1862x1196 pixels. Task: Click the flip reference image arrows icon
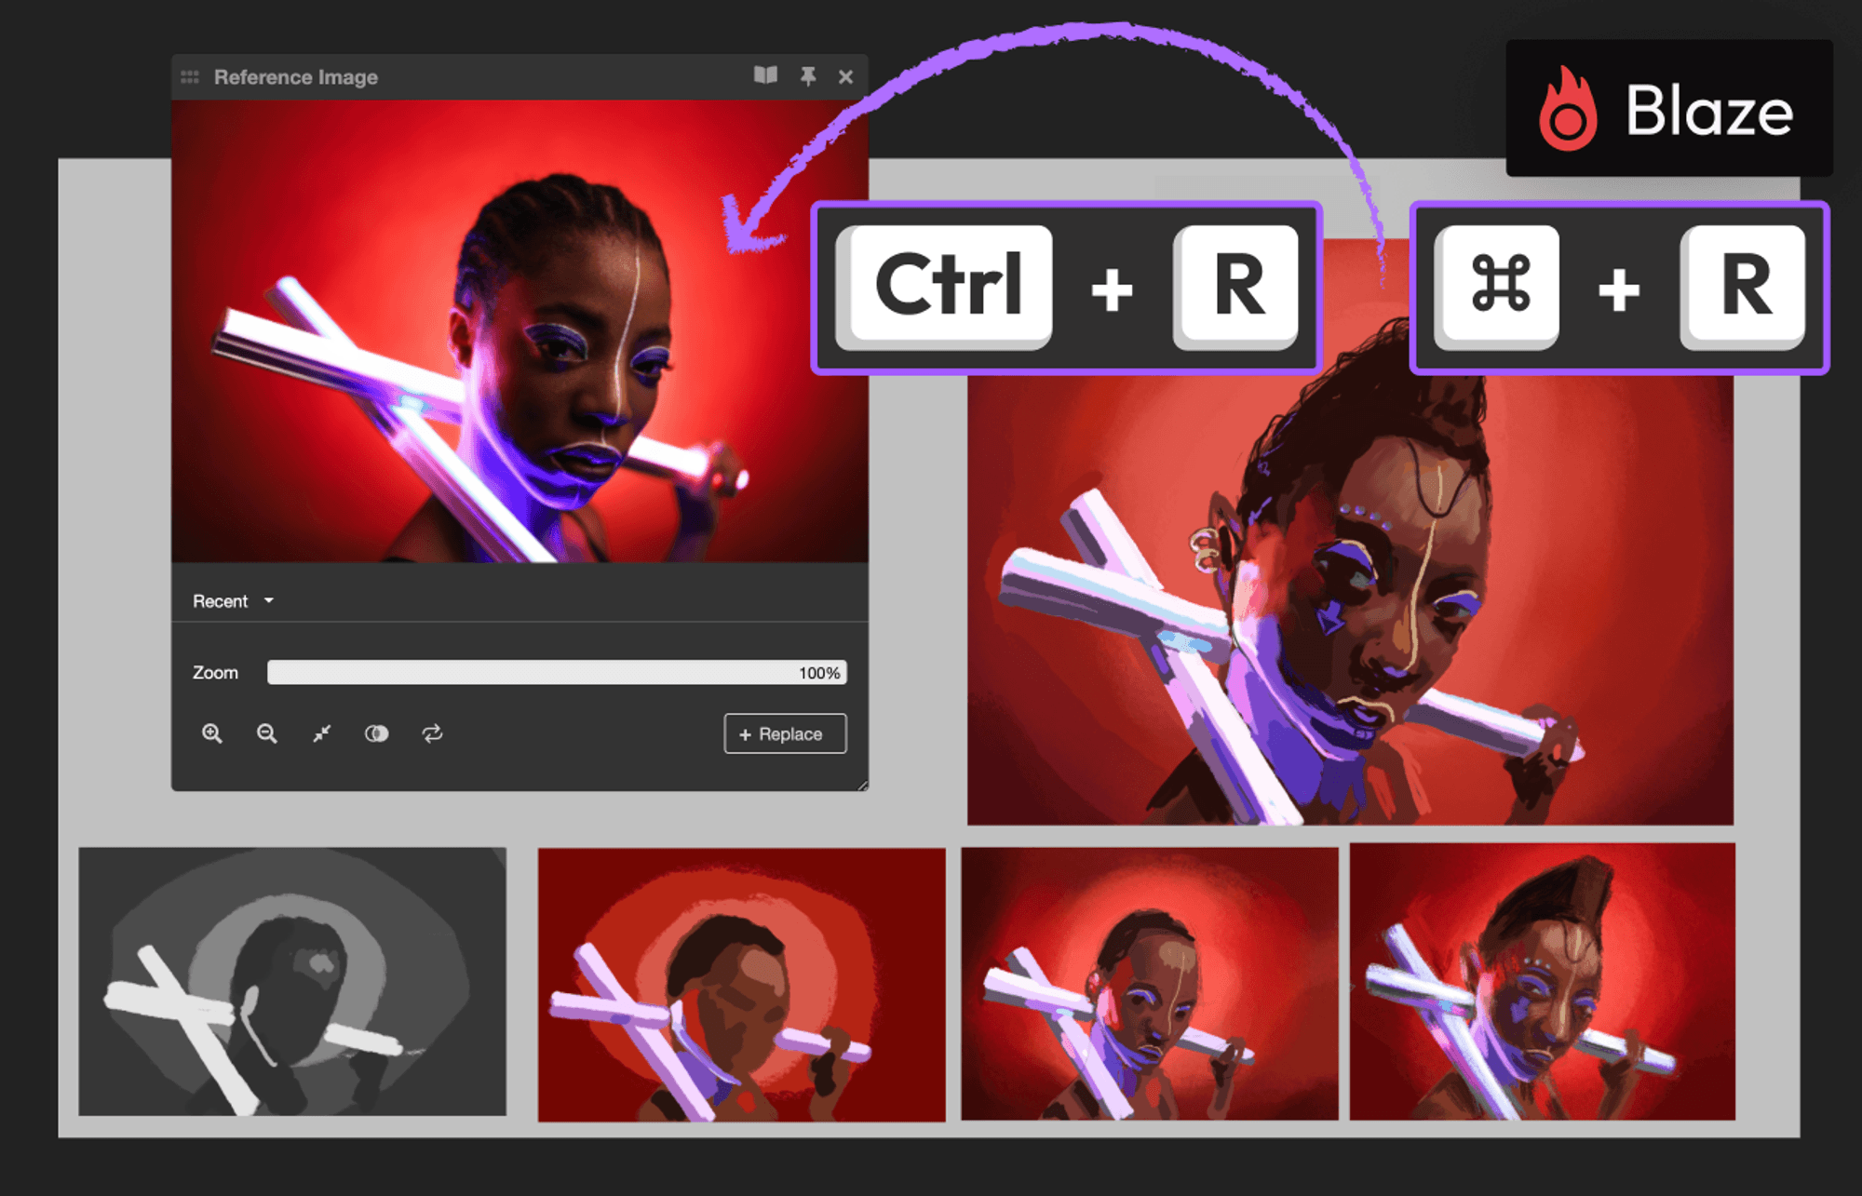click(432, 733)
